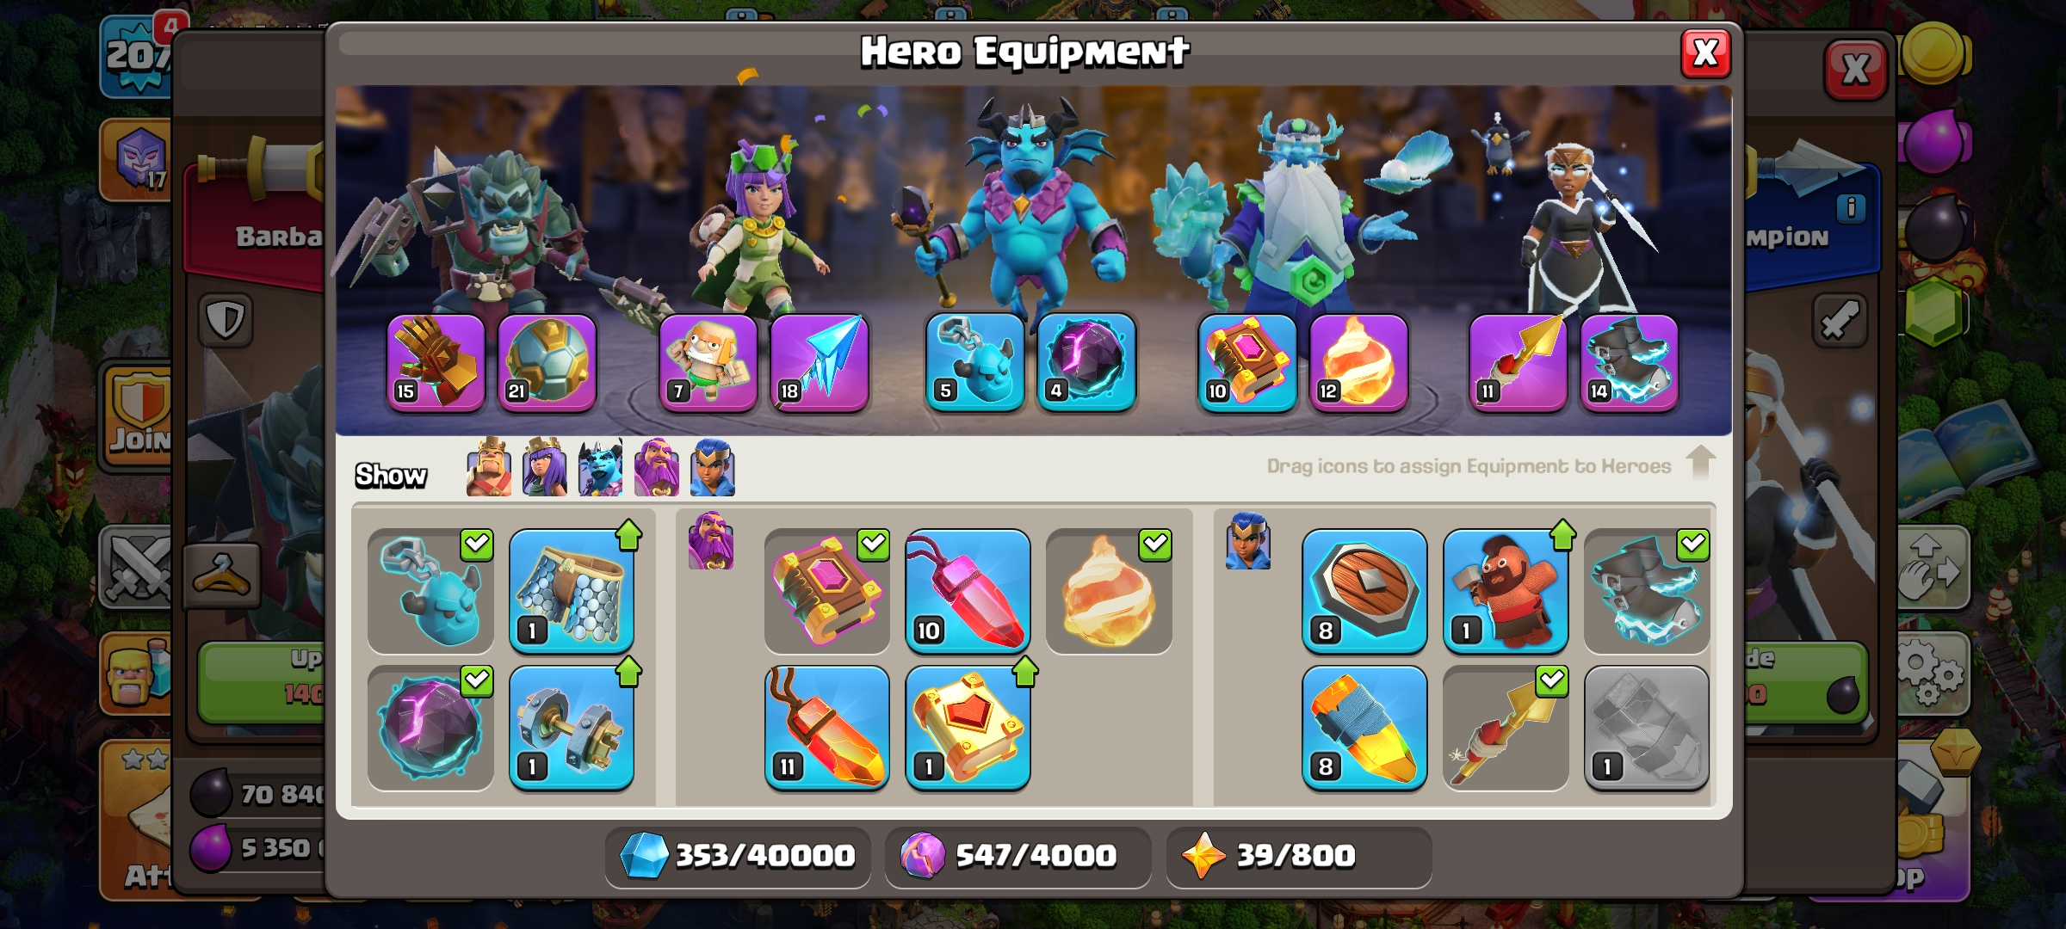Select the level 15 Spiky Gauntlet equipment
Viewport: 2066px width, 929px height.
click(x=436, y=362)
